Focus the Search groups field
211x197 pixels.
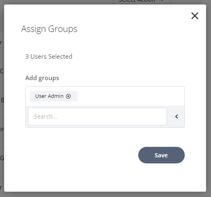tap(97, 117)
